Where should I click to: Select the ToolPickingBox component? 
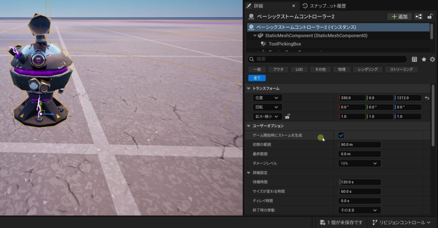coord(285,44)
